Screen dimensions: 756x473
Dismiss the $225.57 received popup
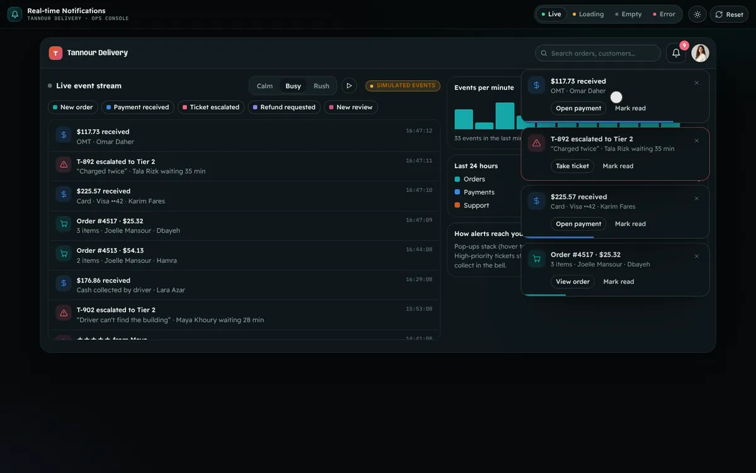coord(696,199)
